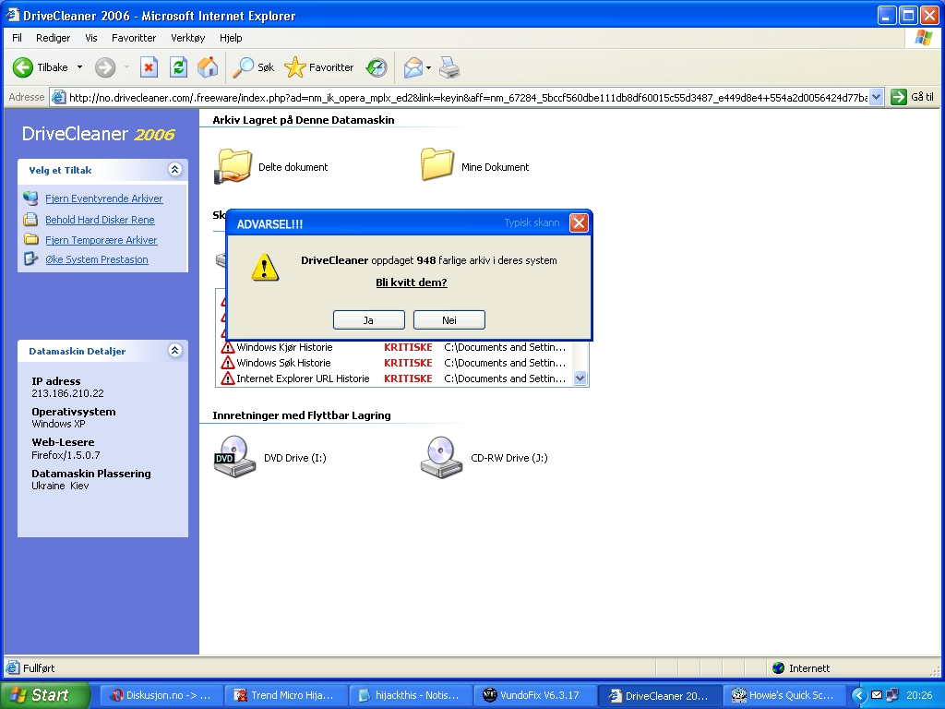945x709 pixels.
Task: Click red alert icon beside Internet Explorer URL Historie
Action: (x=228, y=379)
